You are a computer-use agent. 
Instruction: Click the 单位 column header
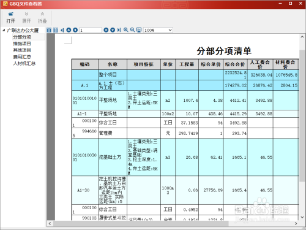click(168, 64)
